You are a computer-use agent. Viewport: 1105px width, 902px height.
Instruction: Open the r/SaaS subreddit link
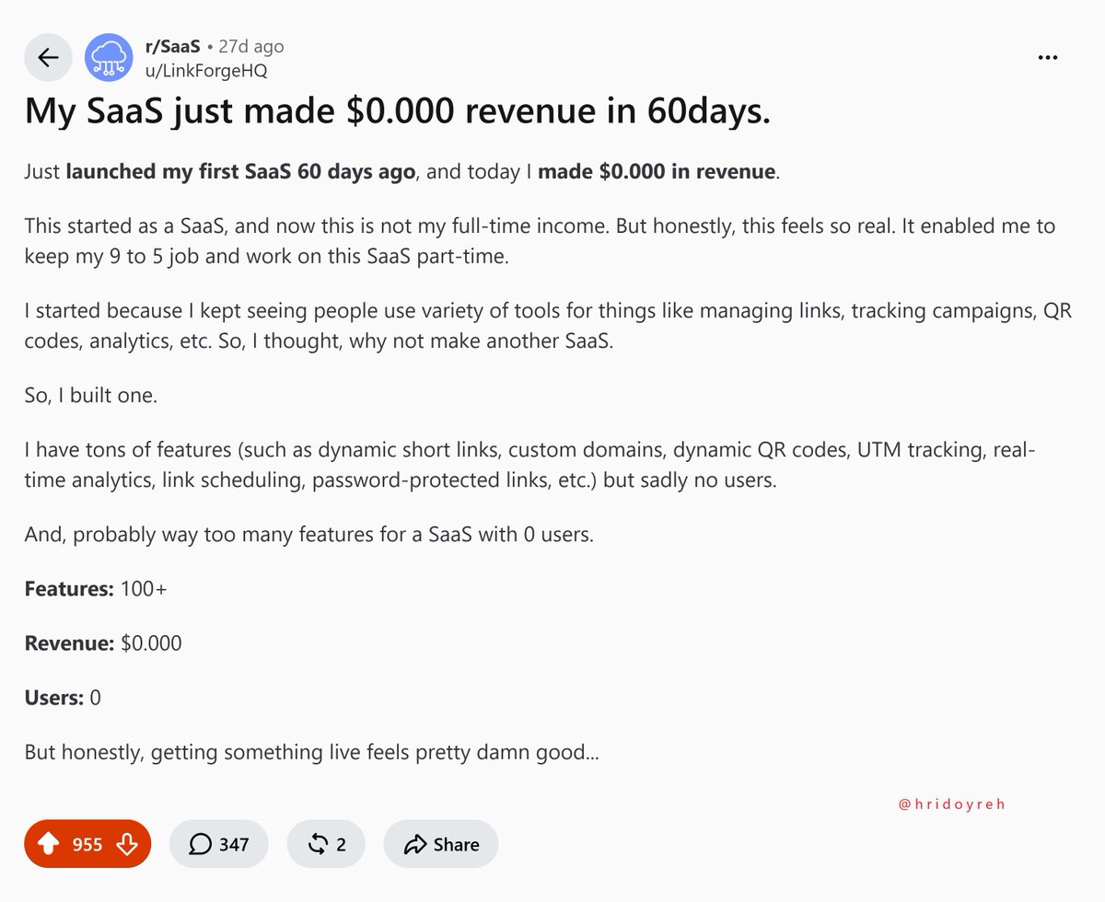point(173,46)
